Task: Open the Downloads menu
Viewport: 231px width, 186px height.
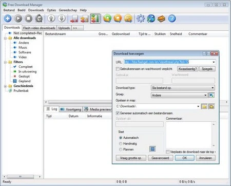Action: (x=36, y=10)
